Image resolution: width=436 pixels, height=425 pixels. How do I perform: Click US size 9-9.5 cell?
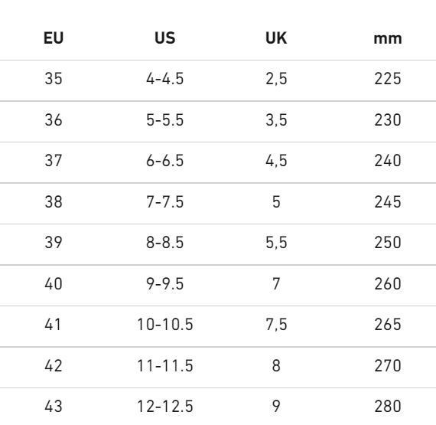pyautogui.click(x=165, y=284)
